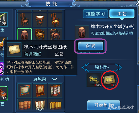Click the blue 获取 button
Image resolution: width=139 pixels, height=113 pixels.
(90, 46)
